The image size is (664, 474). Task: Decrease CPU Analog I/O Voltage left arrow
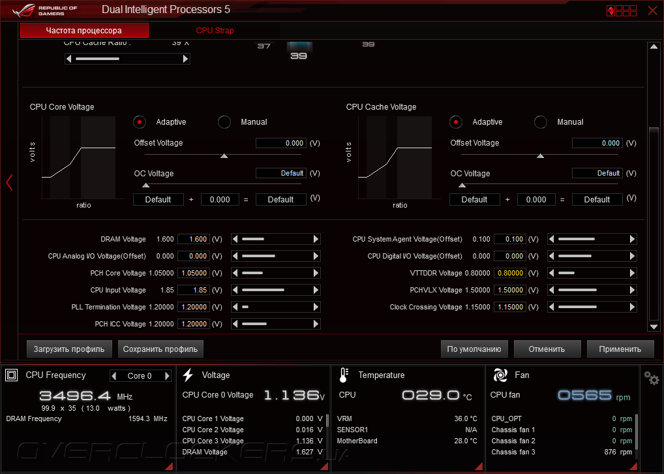coord(235,256)
